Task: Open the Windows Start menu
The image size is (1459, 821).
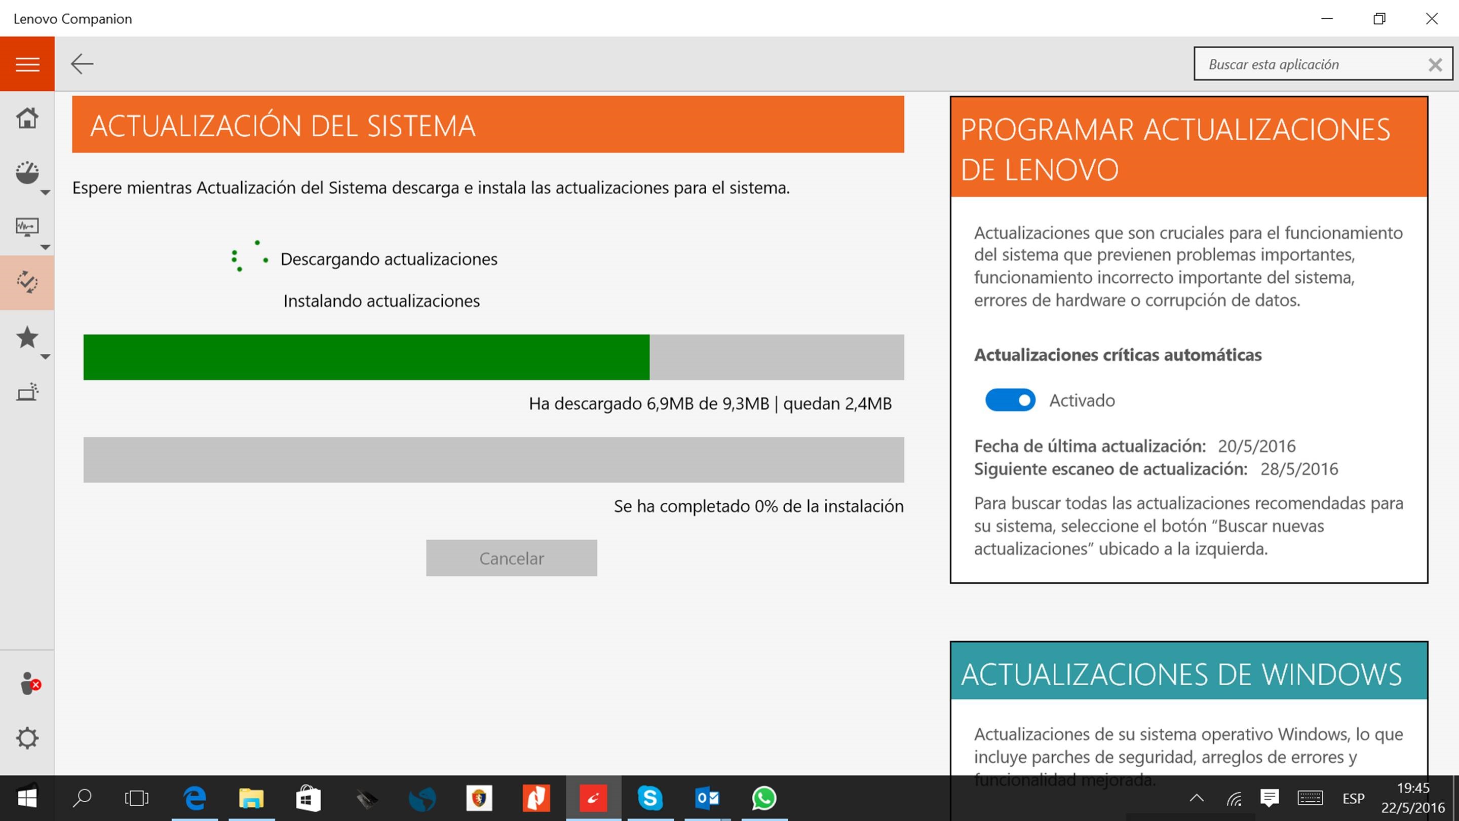Action: coord(27,798)
